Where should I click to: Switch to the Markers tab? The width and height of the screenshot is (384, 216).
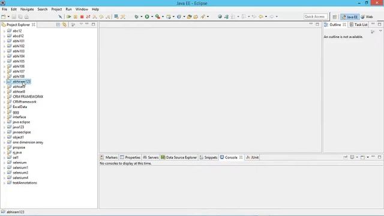(x=109, y=157)
